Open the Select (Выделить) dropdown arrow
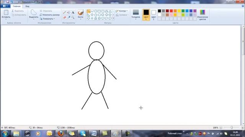245x137 pixels. click(x=34, y=19)
